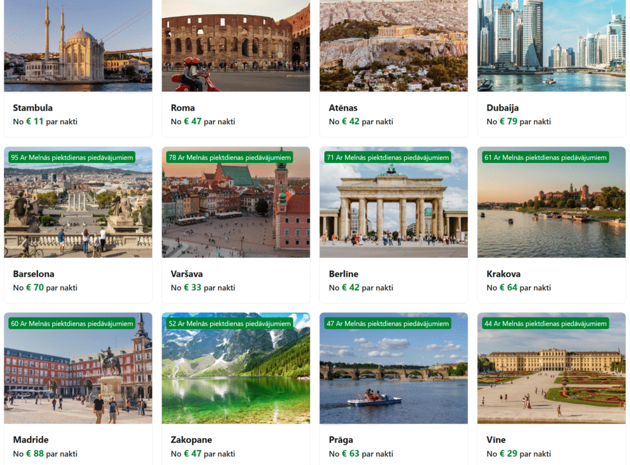Screen dimensions: 630x465
Task: Click Barselona's 95 Black Friday offers badge
Action: (x=72, y=157)
